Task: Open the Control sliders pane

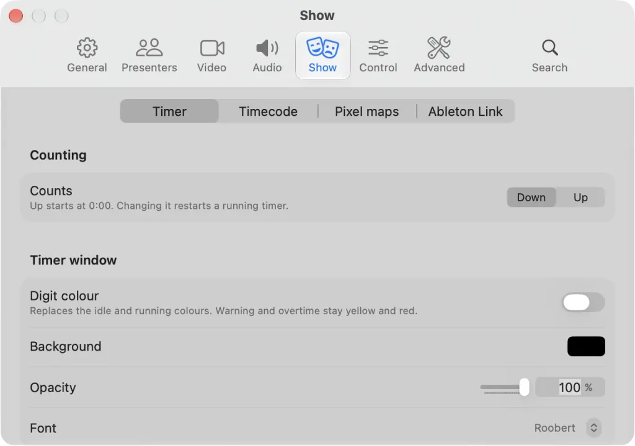Action: point(378,56)
